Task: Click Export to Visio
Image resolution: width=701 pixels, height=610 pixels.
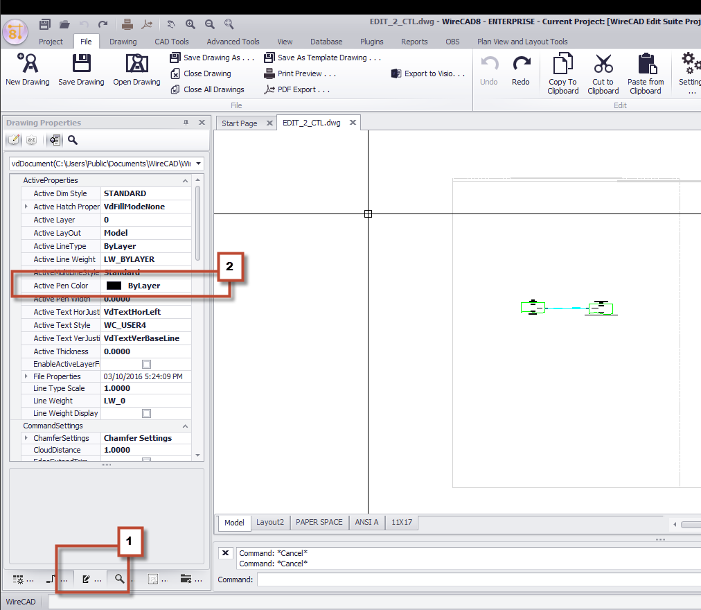Action: click(x=428, y=74)
